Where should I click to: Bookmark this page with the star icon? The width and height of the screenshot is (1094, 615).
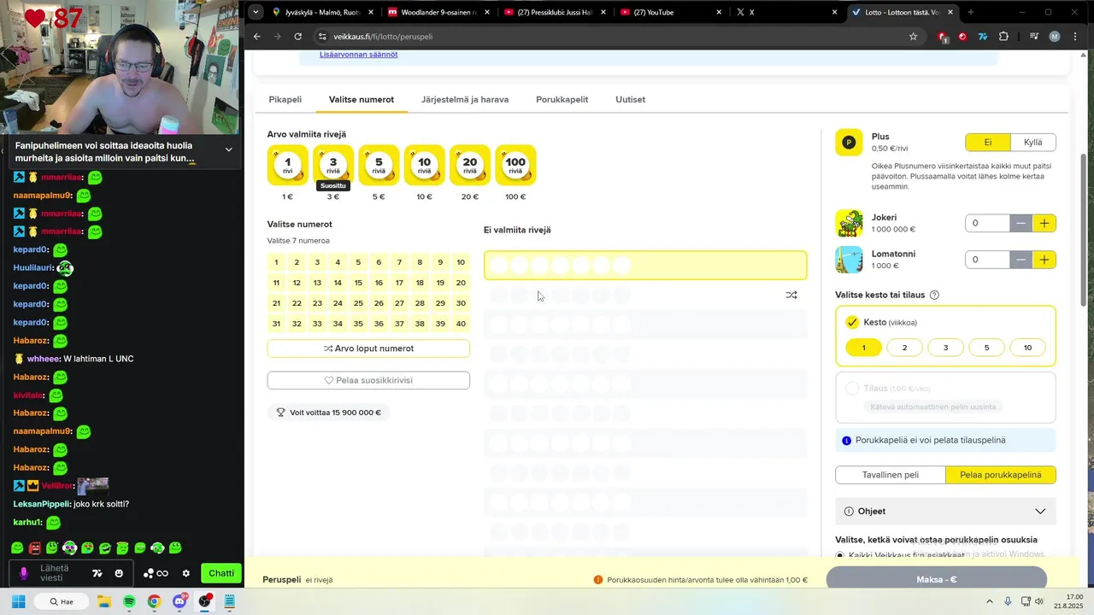tap(913, 37)
